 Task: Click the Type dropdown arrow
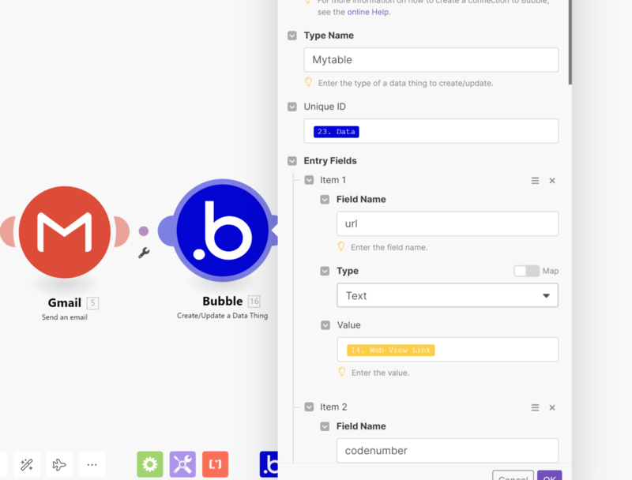pos(546,295)
